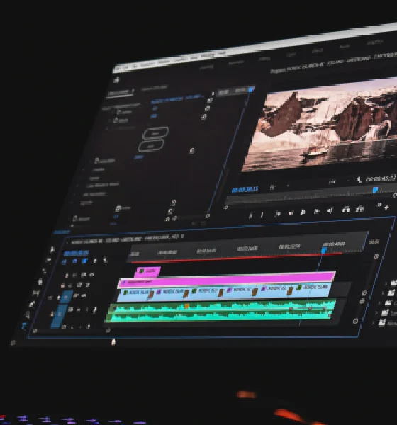This screenshot has height=425, width=397.
Task: Switch to the Effect Controls tab
Action: (x=121, y=92)
